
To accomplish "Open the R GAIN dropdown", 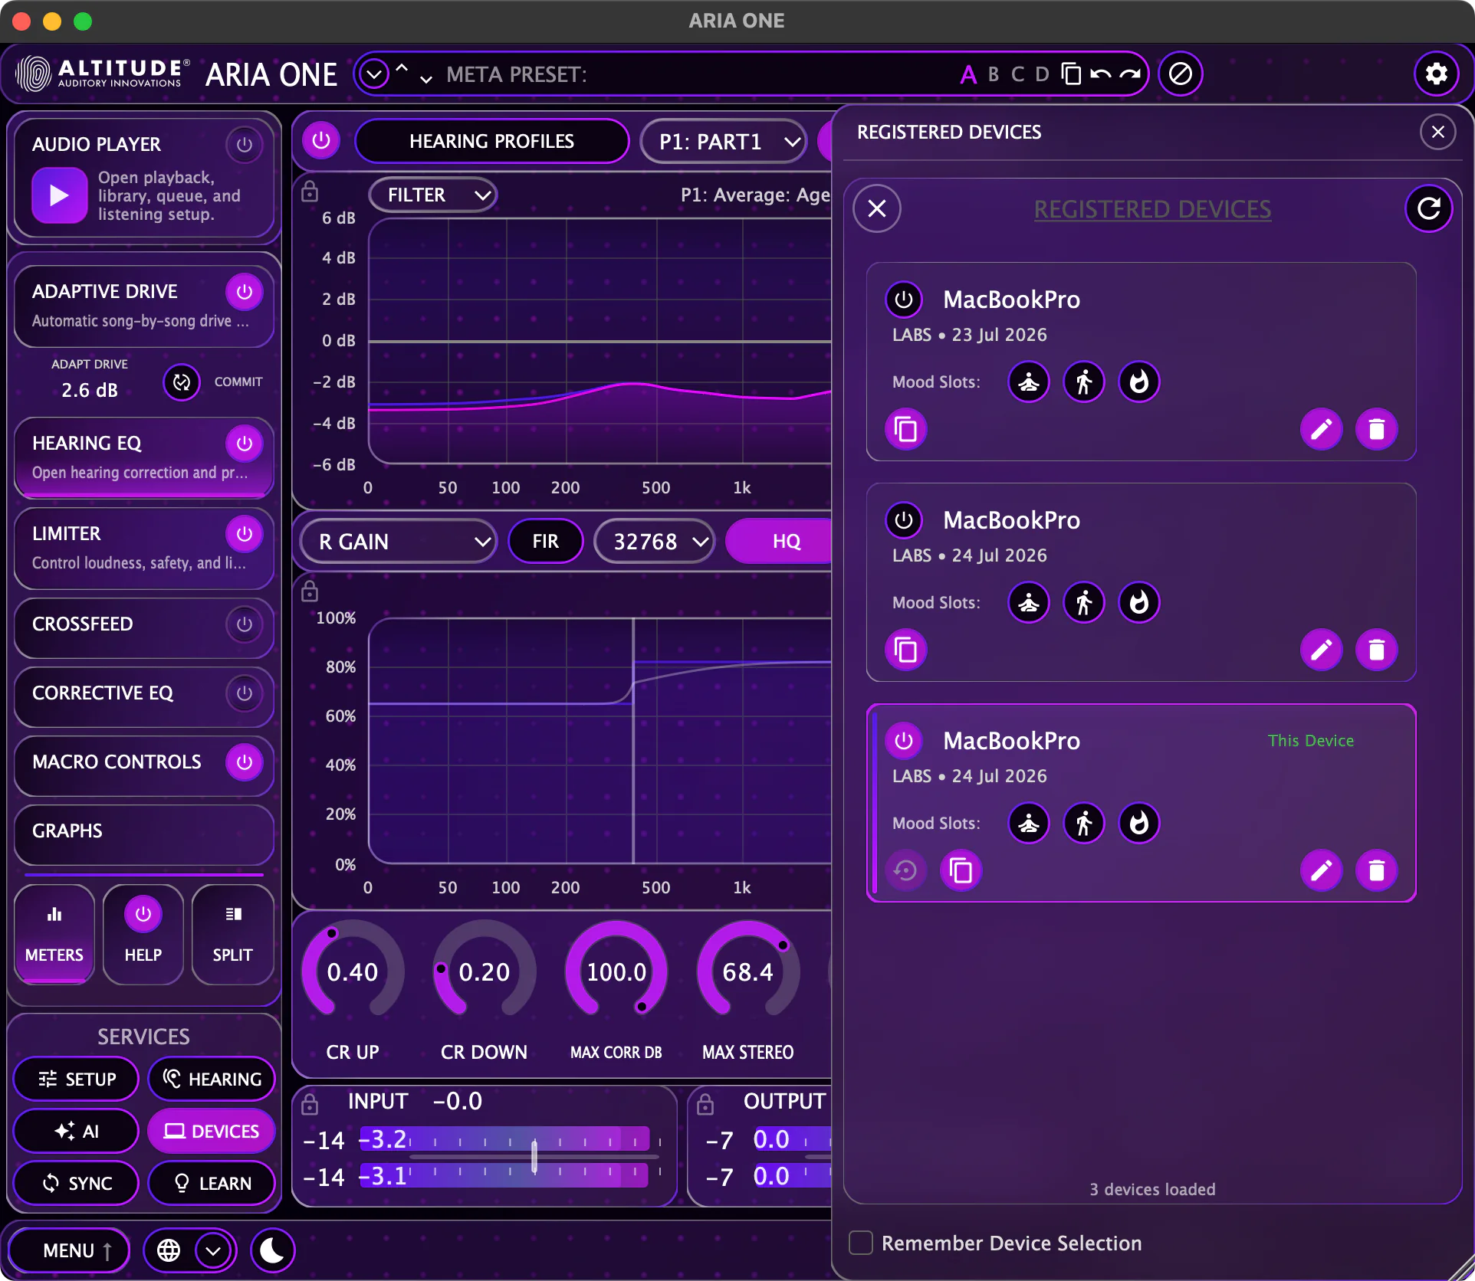I will (x=398, y=541).
